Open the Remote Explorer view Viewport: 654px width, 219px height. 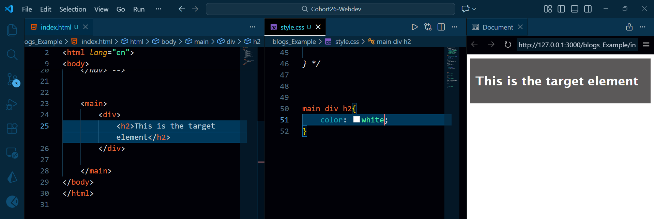12,153
